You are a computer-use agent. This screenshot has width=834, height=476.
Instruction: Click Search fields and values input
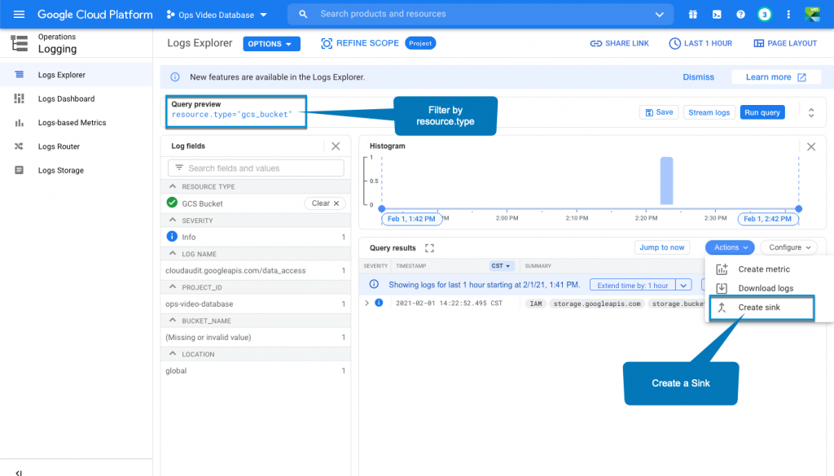(x=256, y=168)
